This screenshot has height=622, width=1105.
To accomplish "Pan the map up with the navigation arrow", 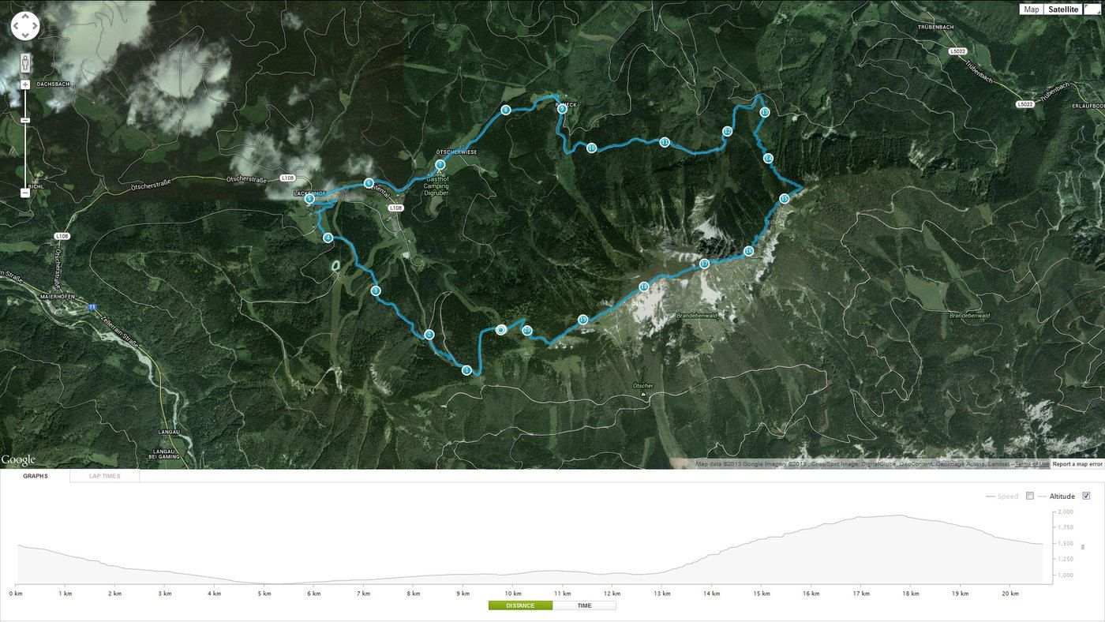I will click(x=25, y=17).
